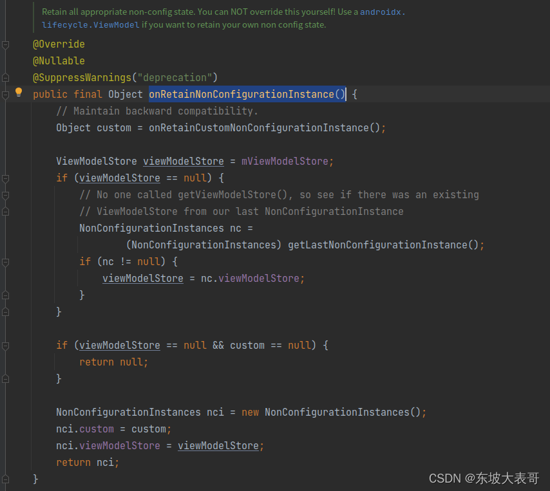Screen dimensions: 550x491
Task: Click the yellow lightbulb intention icon
Action: [x=19, y=92]
